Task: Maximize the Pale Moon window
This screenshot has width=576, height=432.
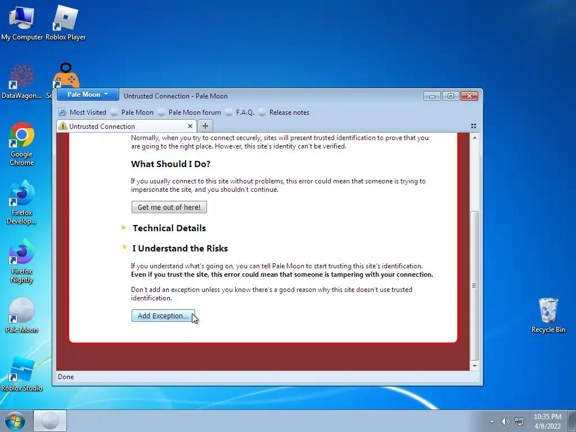Action: (x=451, y=96)
